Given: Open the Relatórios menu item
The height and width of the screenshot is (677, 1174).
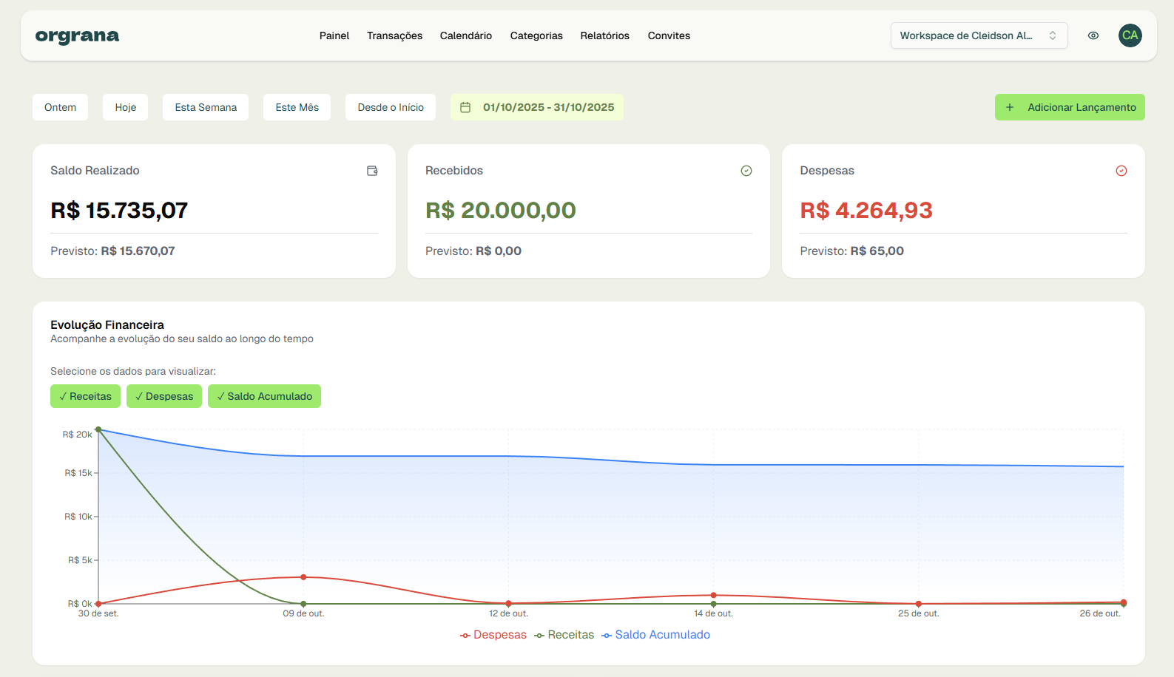Looking at the screenshot, I should click(x=604, y=35).
